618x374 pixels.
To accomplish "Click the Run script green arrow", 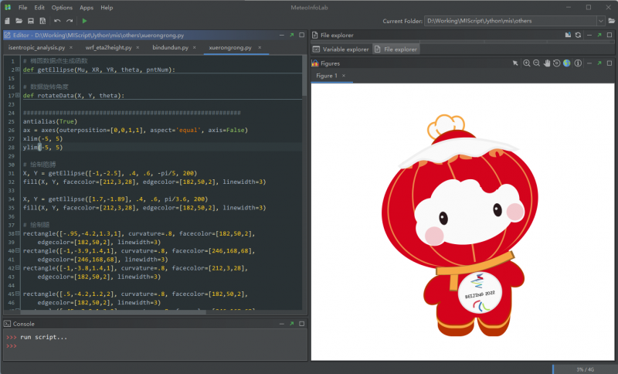I will (x=84, y=21).
